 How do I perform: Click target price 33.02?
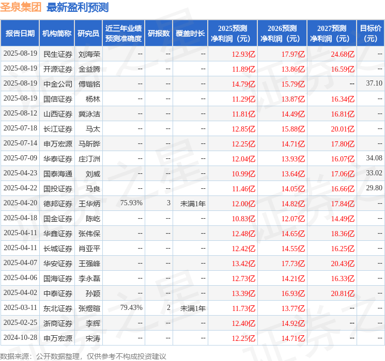tap(374, 173)
